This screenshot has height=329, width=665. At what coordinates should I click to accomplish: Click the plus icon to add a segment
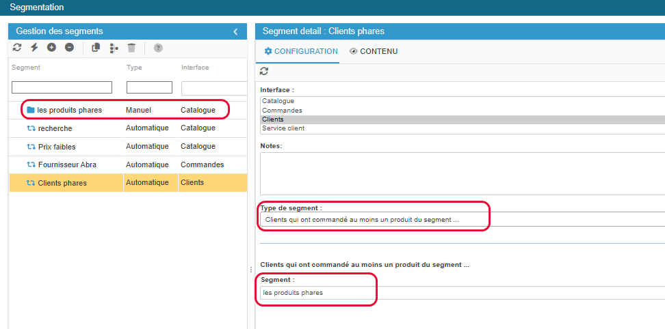click(x=51, y=47)
